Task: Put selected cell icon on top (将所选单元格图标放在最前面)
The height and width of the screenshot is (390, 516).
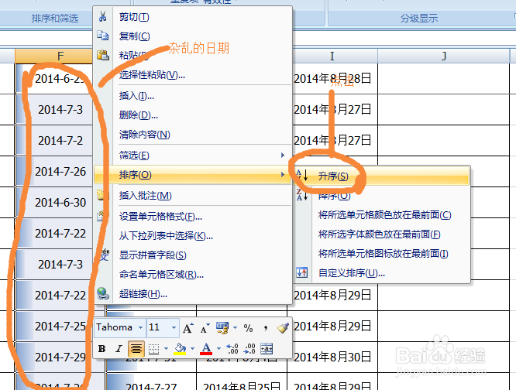Action: [382, 254]
